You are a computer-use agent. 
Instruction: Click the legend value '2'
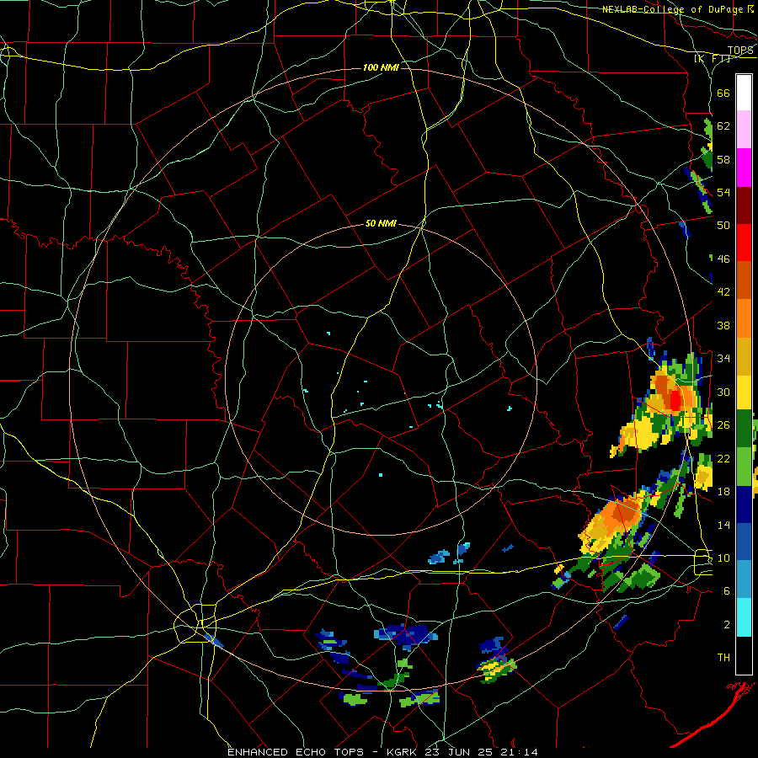(727, 624)
